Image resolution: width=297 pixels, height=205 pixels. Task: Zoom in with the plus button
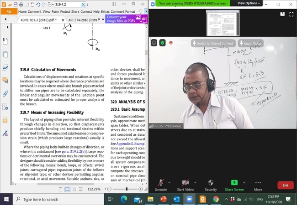coord(141,189)
